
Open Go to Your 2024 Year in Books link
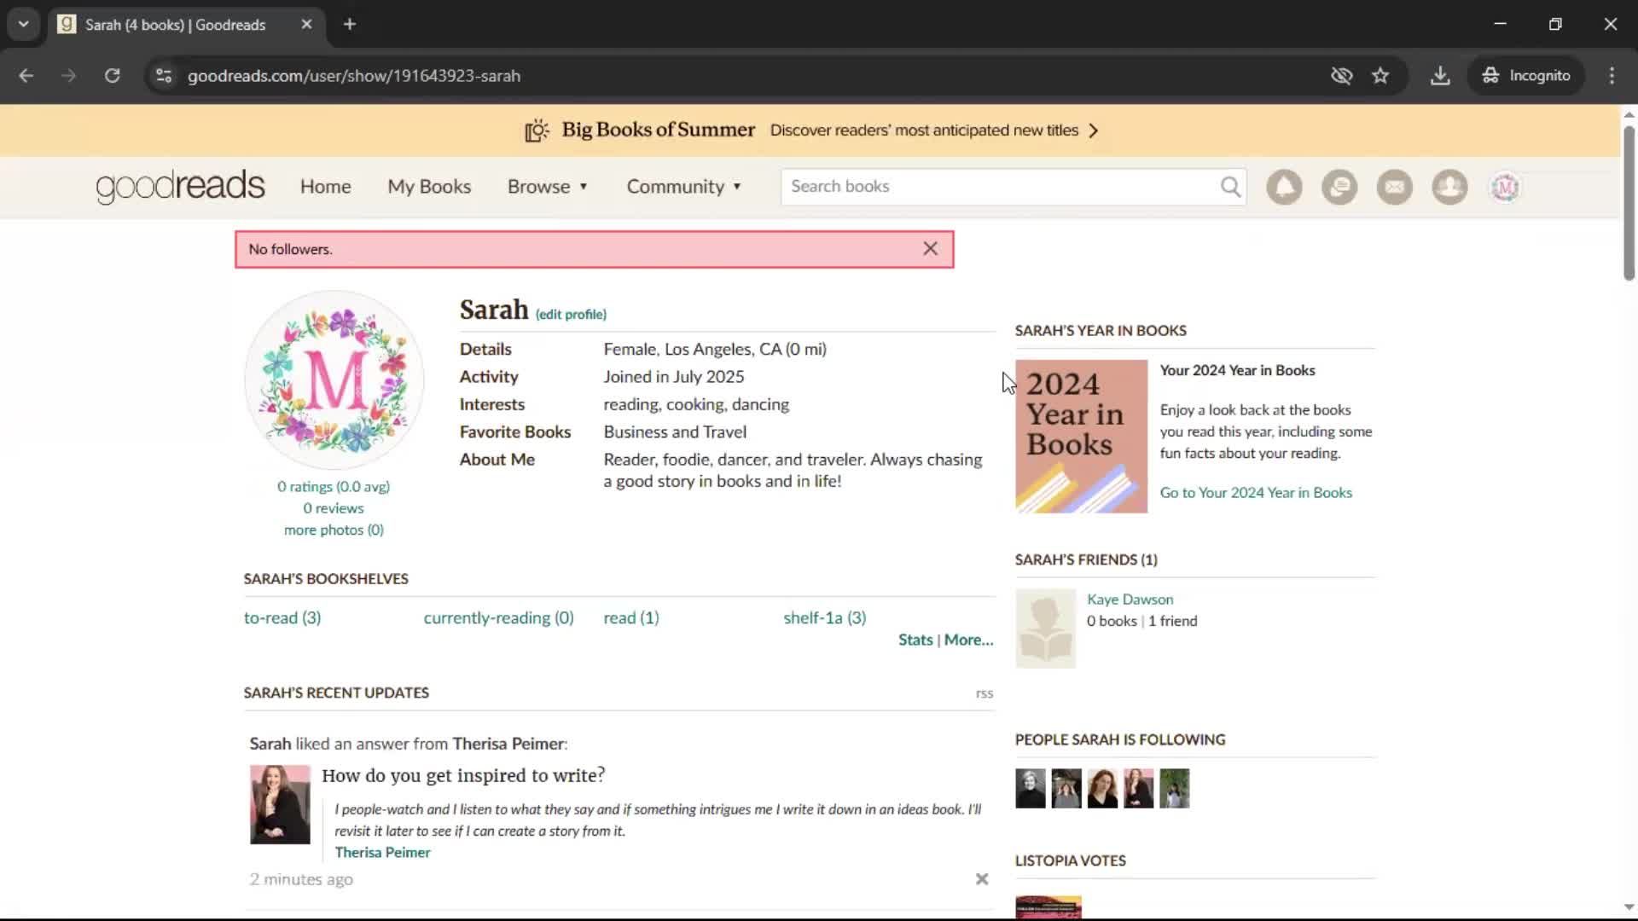(1256, 493)
